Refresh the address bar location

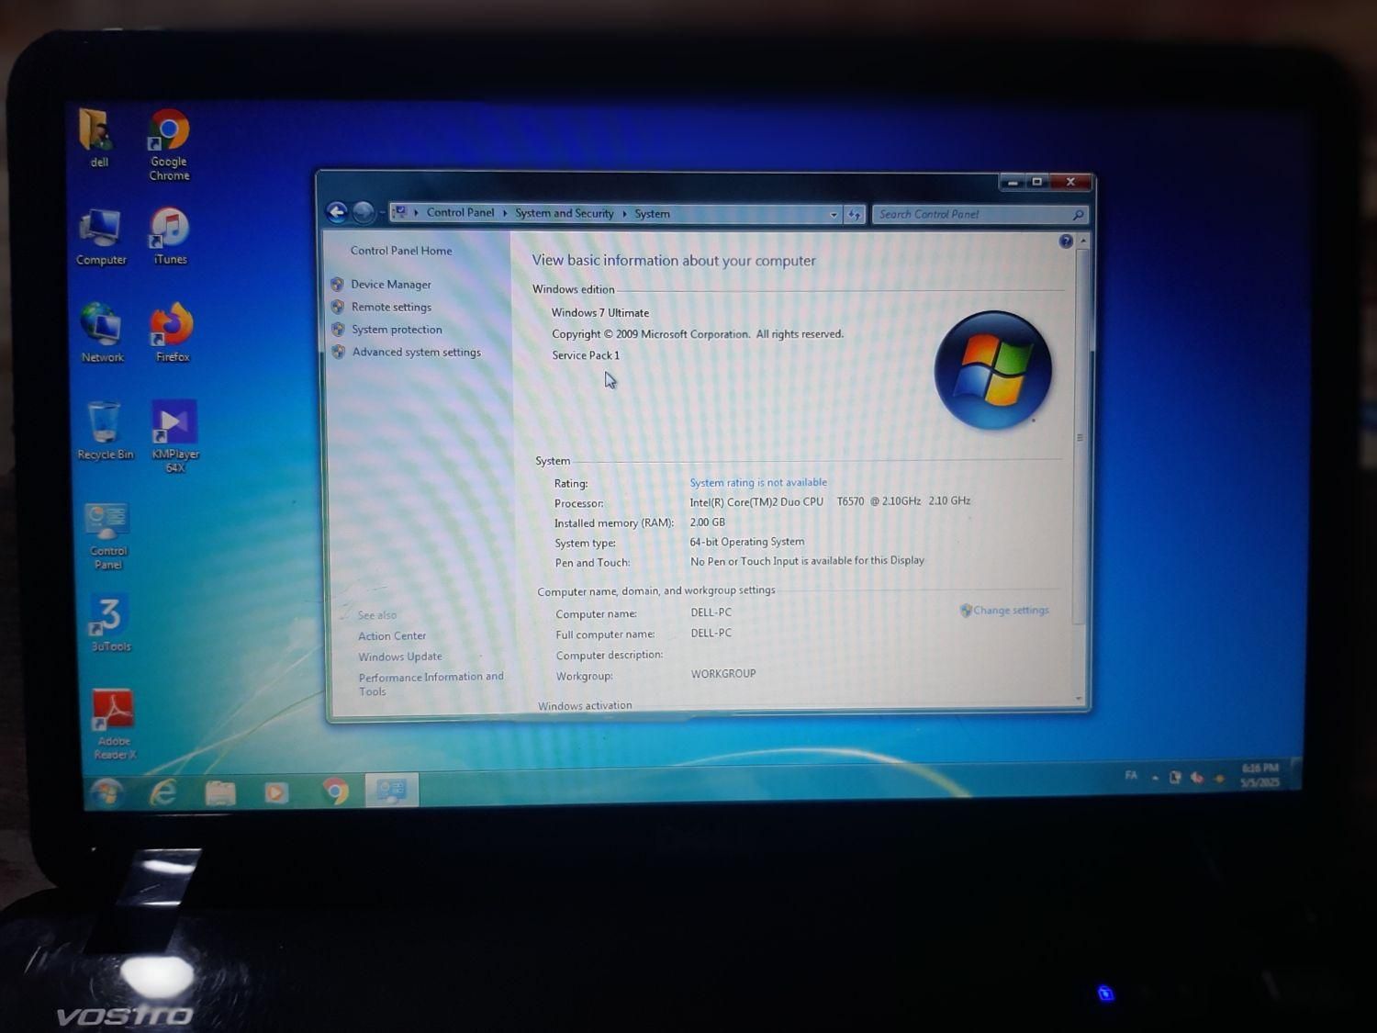[x=855, y=215]
